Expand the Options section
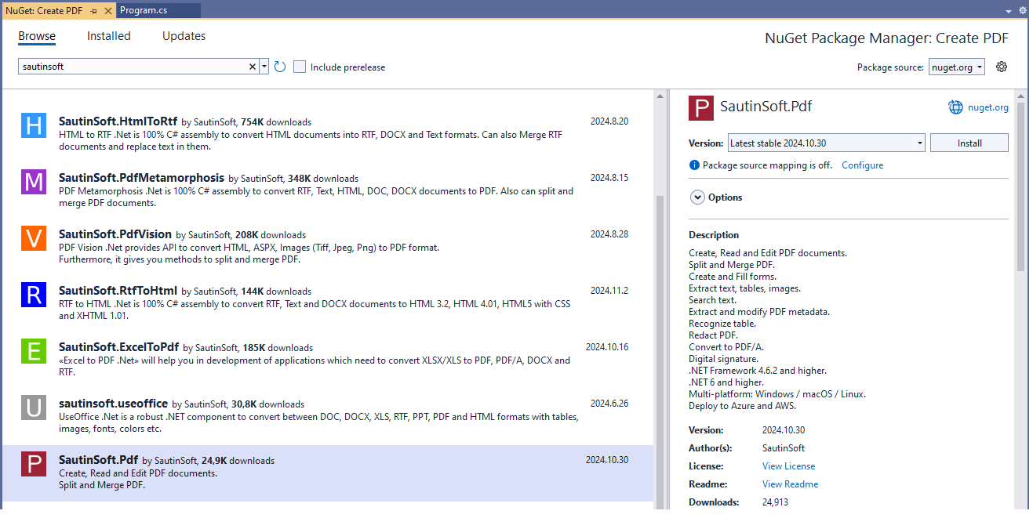1033x518 pixels. pos(697,197)
